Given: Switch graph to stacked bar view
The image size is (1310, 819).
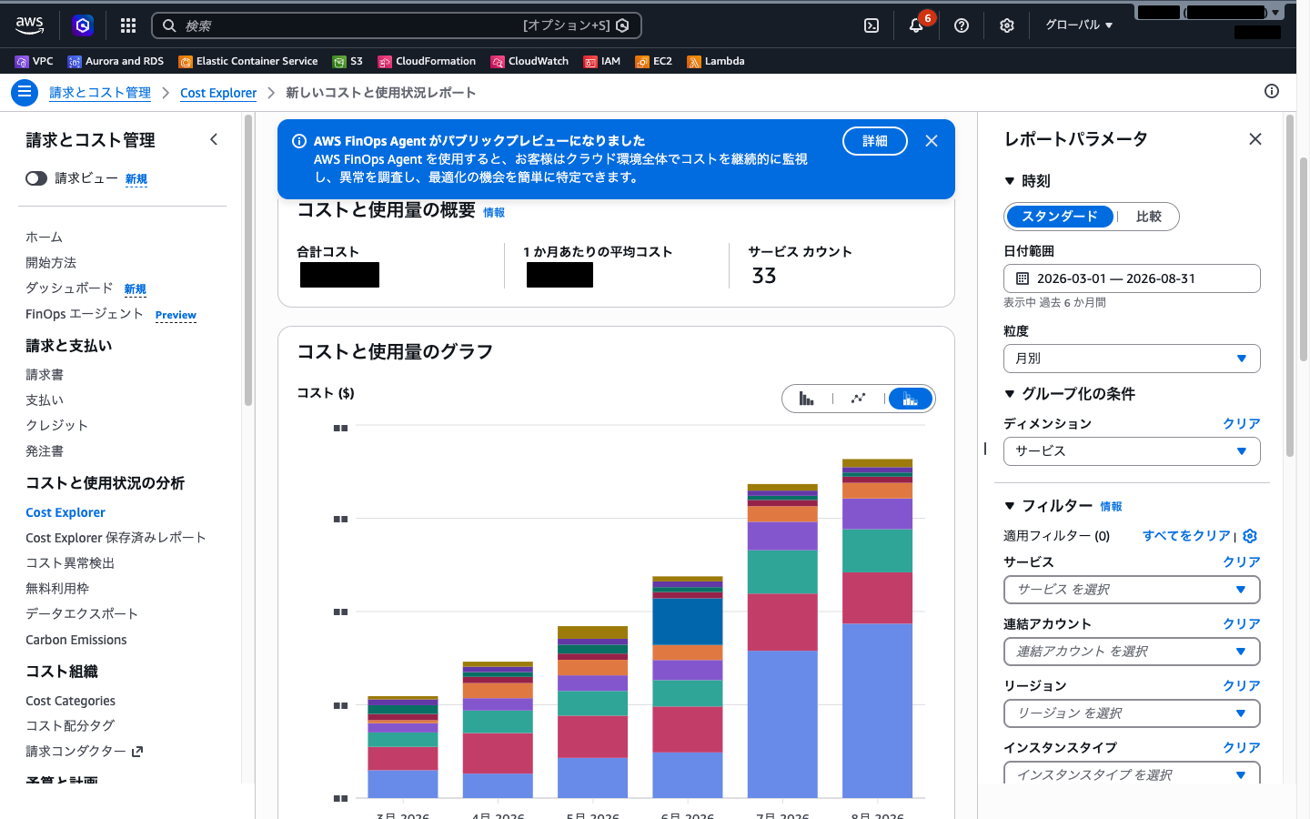Looking at the screenshot, I should pyautogui.click(x=910, y=399).
